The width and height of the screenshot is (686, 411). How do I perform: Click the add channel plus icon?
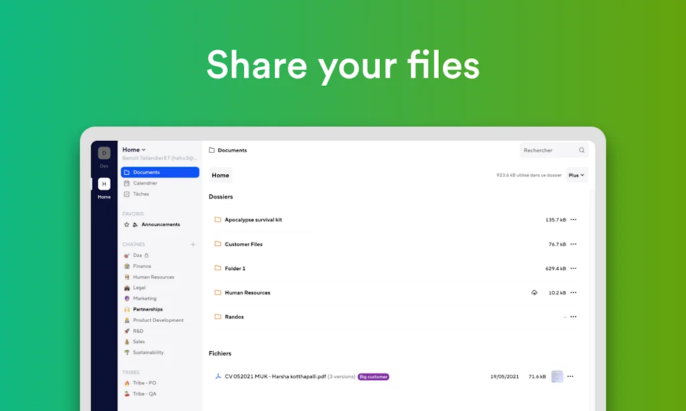point(193,245)
